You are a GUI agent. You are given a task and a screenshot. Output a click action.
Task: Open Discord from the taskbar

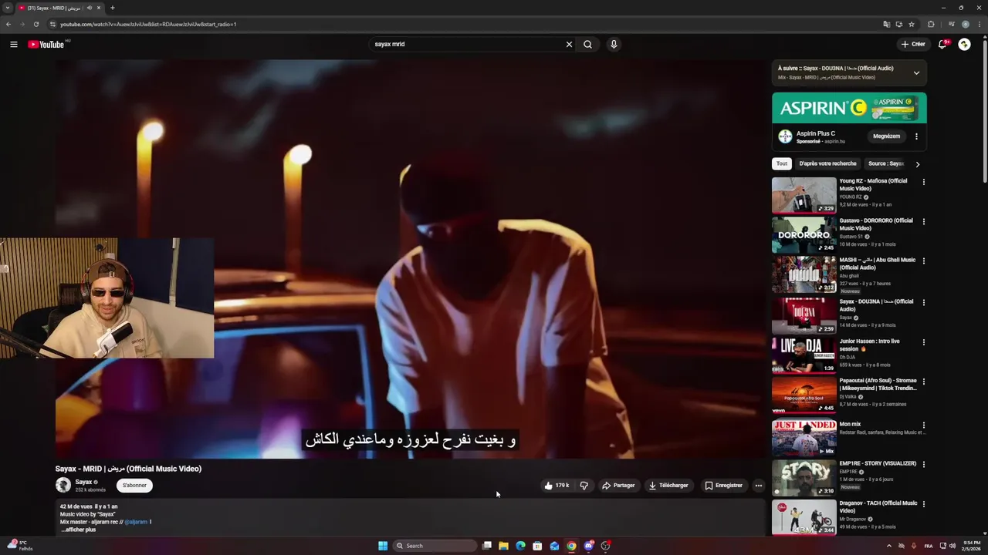588,546
